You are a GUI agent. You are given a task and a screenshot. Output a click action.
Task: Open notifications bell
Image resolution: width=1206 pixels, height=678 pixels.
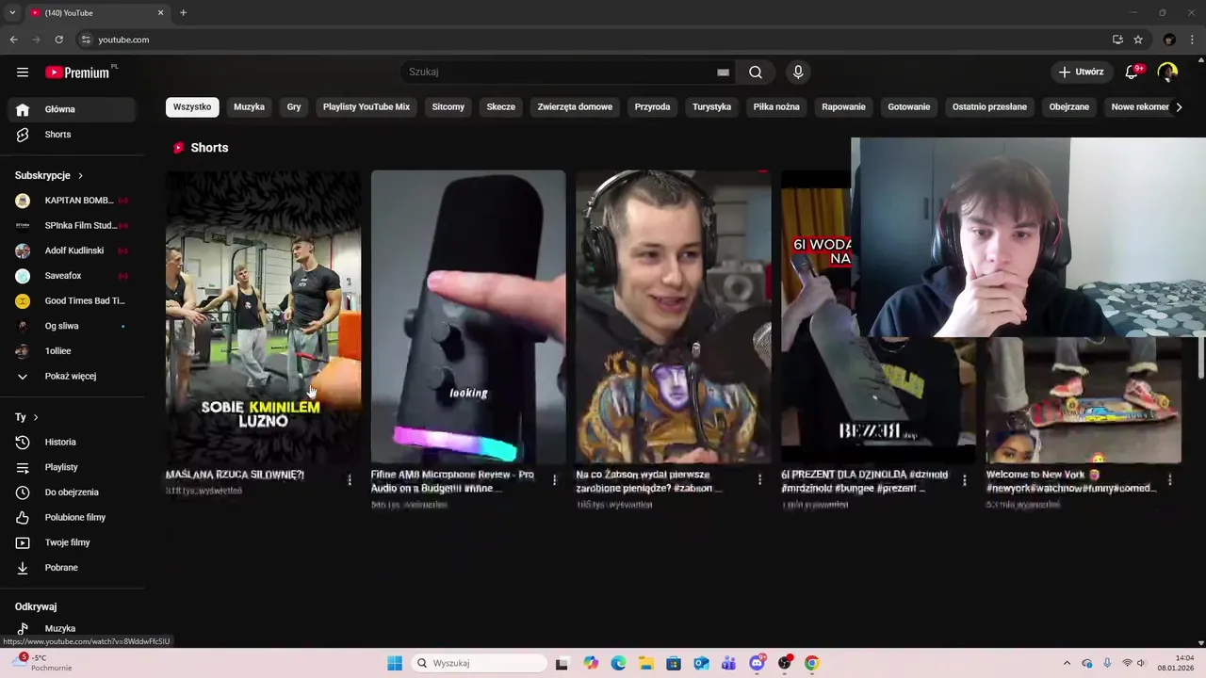point(1133,73)
